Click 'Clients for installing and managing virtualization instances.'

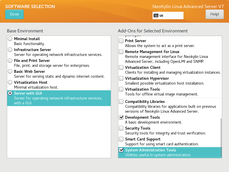coord(173,73)
